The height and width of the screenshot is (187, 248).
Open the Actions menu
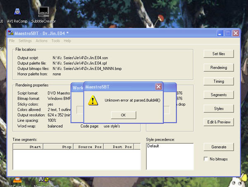41,41
